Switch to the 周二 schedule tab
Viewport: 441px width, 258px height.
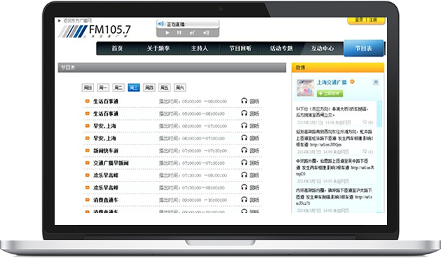pos(118,88)
